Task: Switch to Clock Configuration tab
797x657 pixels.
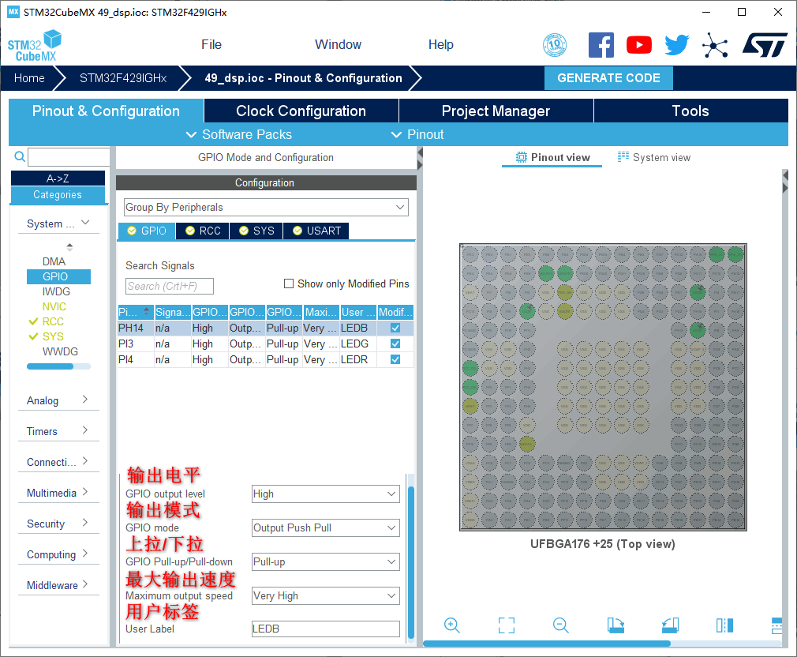Action: click(x=301, y=111)
